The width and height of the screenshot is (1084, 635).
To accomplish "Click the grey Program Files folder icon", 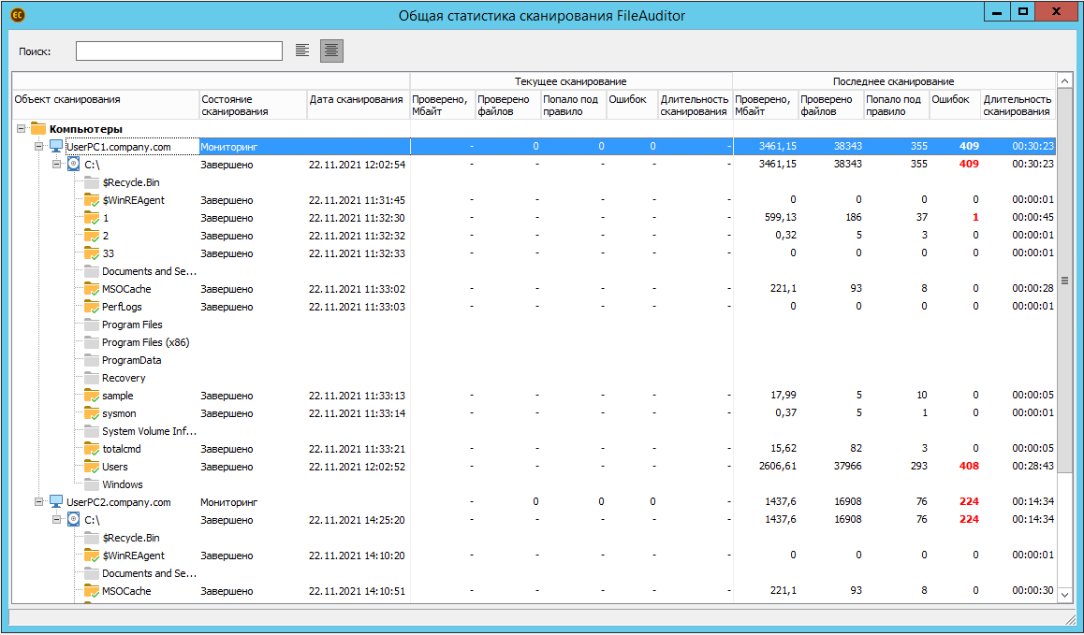I will coord(92,325).
